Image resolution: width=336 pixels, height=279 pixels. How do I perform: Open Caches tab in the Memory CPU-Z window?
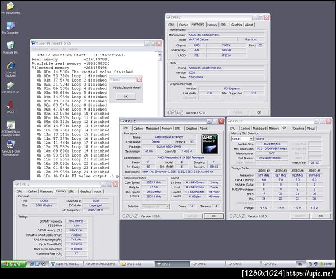(32, 191)
